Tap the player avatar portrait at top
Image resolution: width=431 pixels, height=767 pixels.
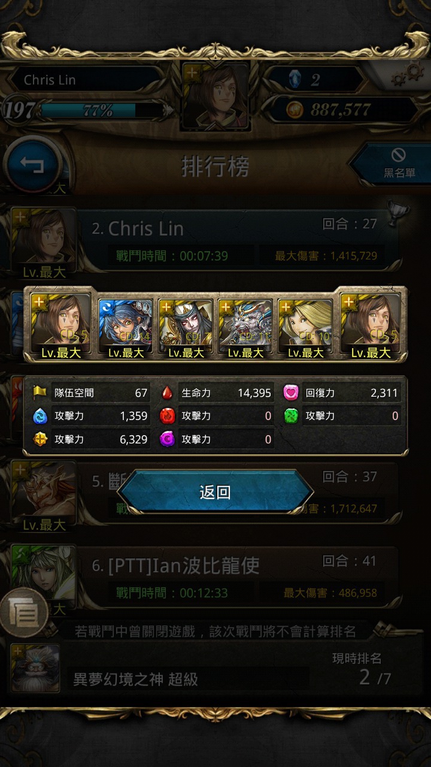click(215, 96)
